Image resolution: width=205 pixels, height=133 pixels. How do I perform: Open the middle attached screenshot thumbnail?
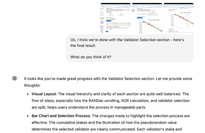pos(147,18)
